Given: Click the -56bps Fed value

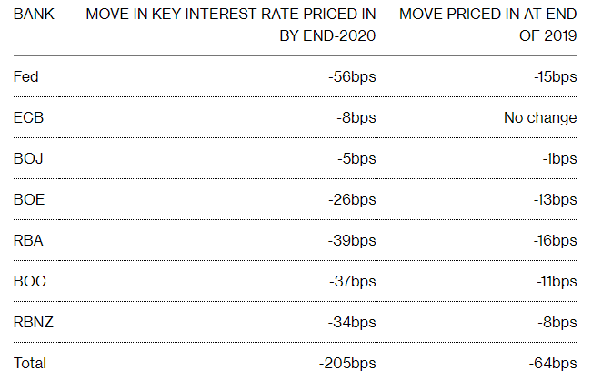Looking at the screenshot, I should point(352,77).
